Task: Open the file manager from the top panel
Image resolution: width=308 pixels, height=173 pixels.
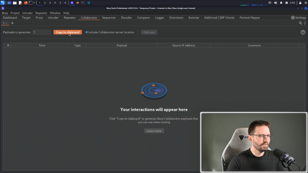Action: coord(15,3)
